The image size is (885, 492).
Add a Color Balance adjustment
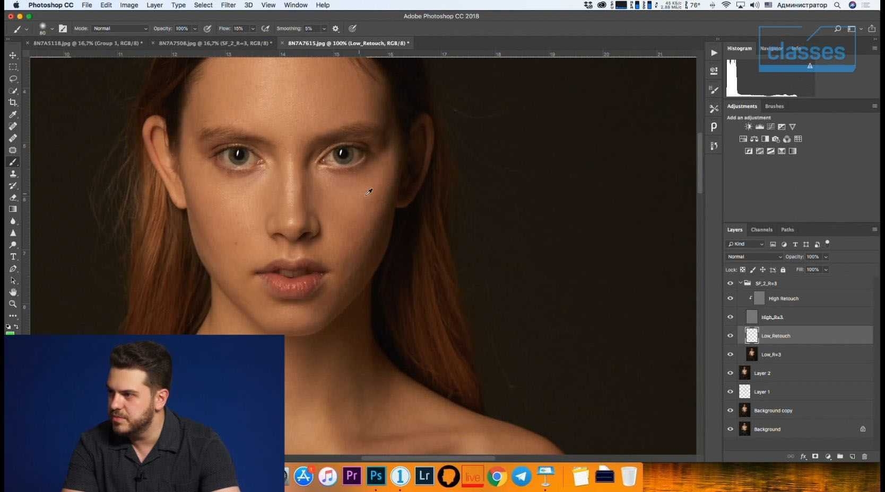click(x=754, y=139)
